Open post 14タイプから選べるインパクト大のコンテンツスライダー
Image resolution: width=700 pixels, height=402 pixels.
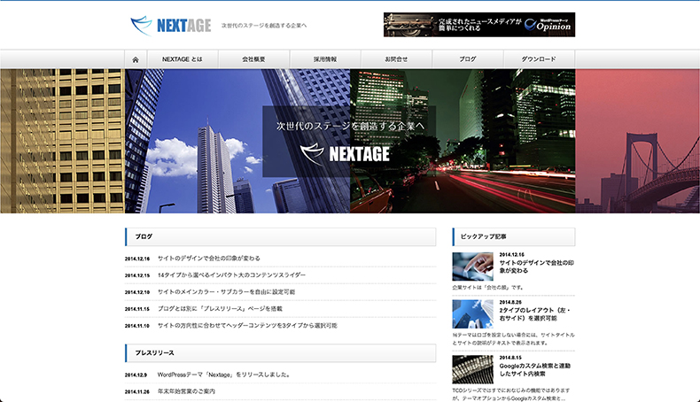[231, 275]
